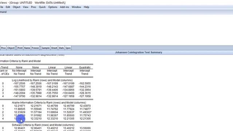Click the Akaike Information Criteria heading
233x131 pixels.
(x=49, y=103)
